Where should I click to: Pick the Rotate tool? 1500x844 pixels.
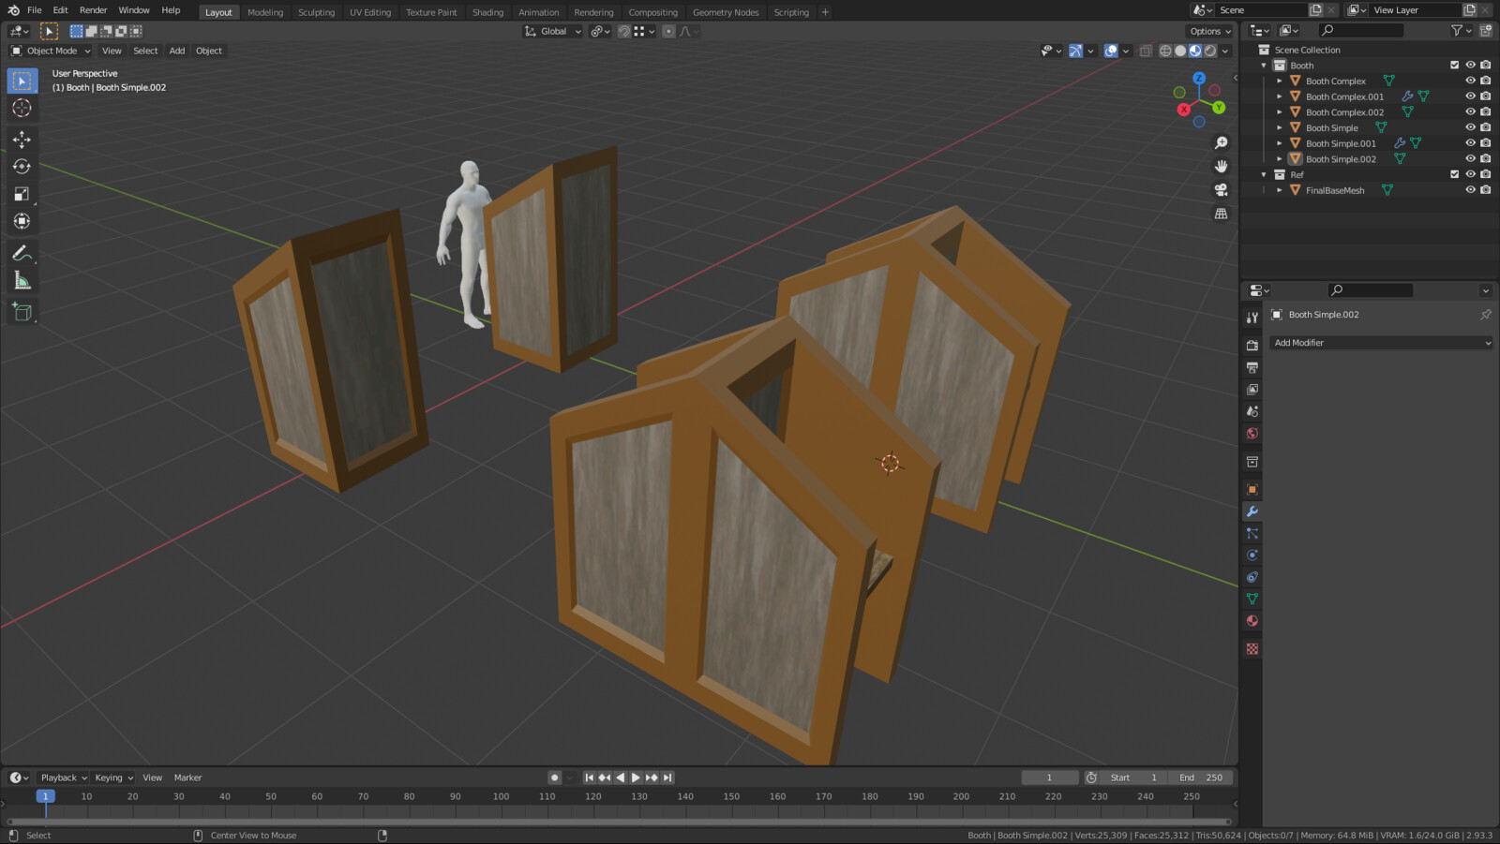click(x=22, y=167)
